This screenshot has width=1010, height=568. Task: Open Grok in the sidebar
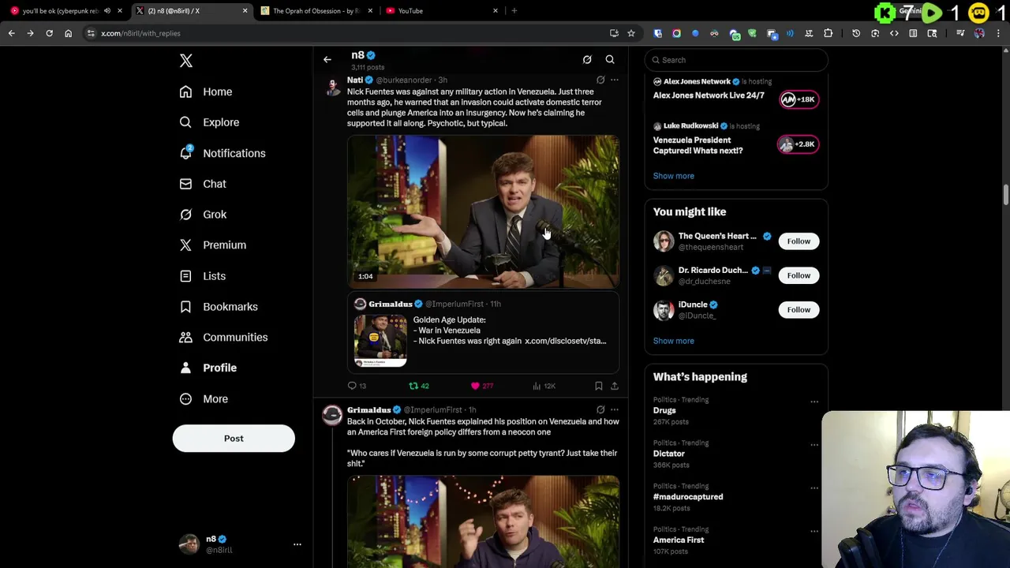203,215
